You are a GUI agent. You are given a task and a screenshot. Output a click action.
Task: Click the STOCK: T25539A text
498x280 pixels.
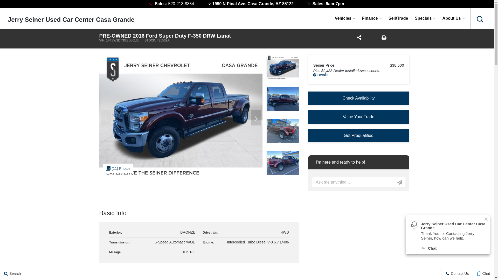[x=157, y=40]
